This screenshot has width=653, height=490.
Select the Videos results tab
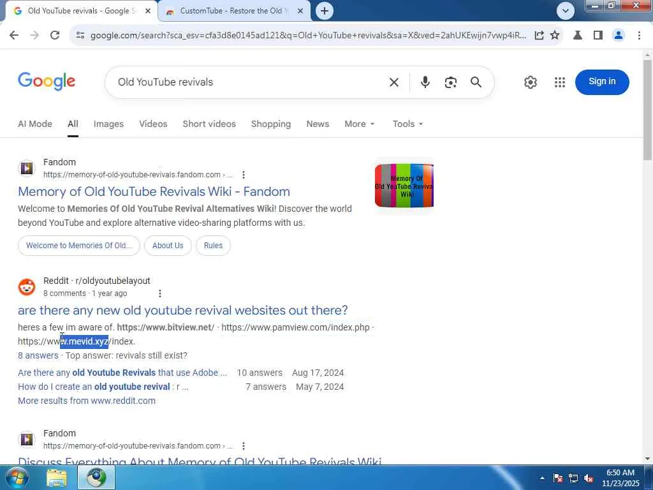[153, 124]
